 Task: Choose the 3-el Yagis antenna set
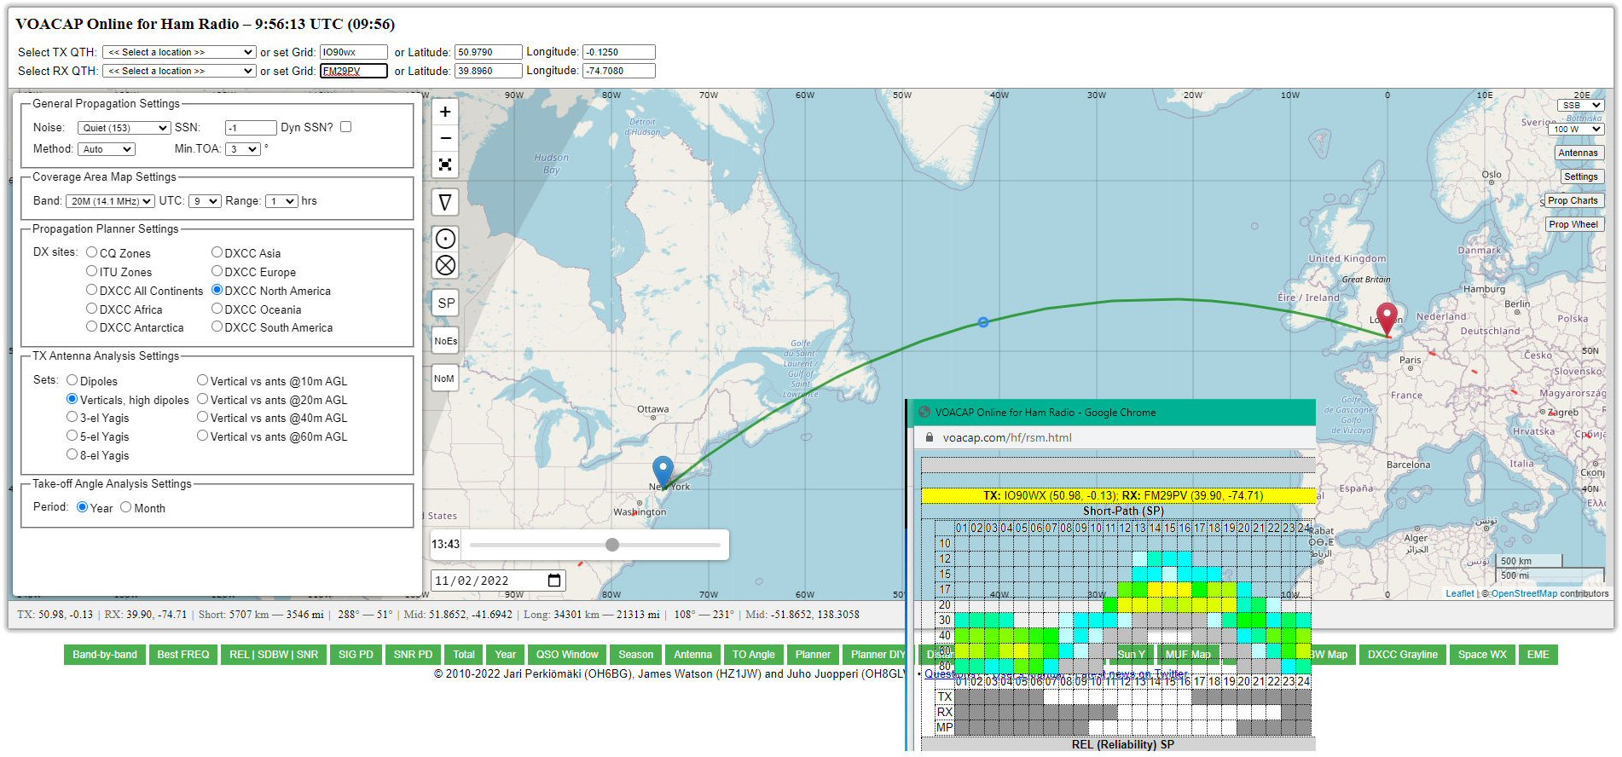(72, 418)
